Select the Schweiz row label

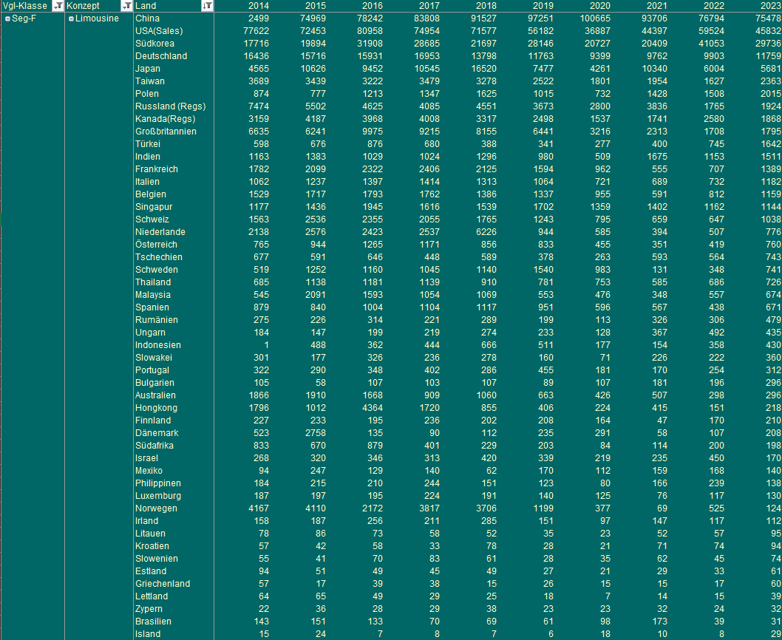[x=152, y=219]
